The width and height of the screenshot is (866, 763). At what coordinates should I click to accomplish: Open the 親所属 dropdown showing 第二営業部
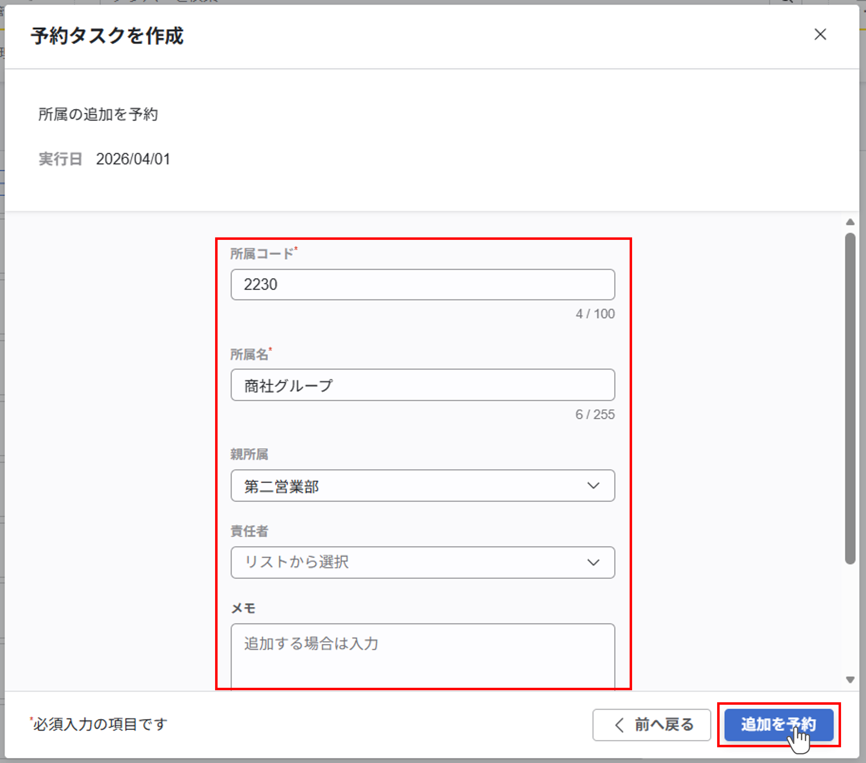click(407, 486)
